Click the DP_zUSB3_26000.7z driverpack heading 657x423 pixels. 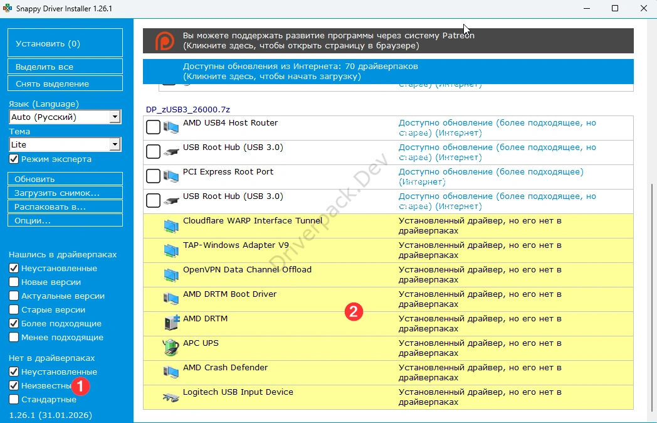point(187,110)
